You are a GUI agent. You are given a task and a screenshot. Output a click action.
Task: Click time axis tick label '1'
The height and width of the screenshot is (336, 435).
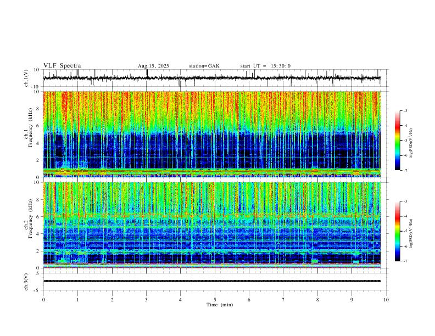click(x=77, y=300)
